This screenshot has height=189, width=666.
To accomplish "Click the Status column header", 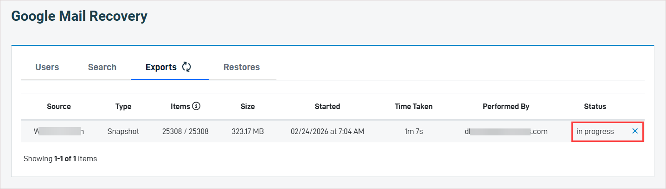I will [x=595, y=107].
